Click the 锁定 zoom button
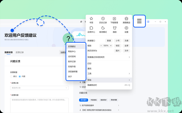This screenshot has height=113, width=182. pos(118,46)
